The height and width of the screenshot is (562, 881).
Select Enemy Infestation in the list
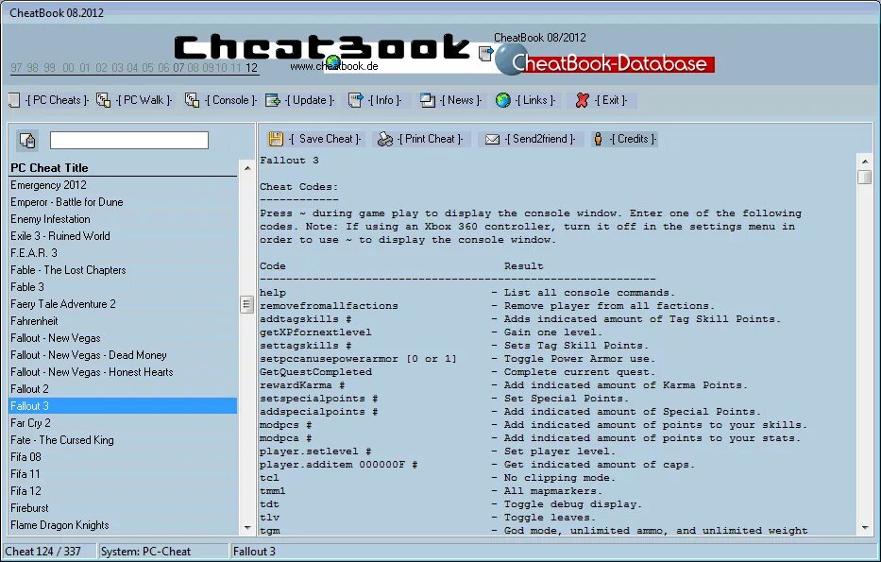tap(123, 219)
